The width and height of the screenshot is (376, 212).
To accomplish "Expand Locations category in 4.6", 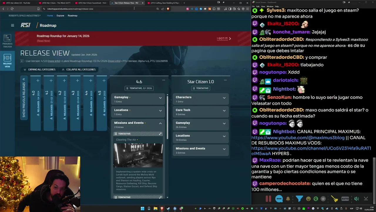I will [x=138, y=112].
